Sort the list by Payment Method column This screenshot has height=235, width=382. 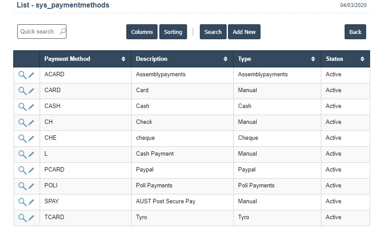click(123, 59)
